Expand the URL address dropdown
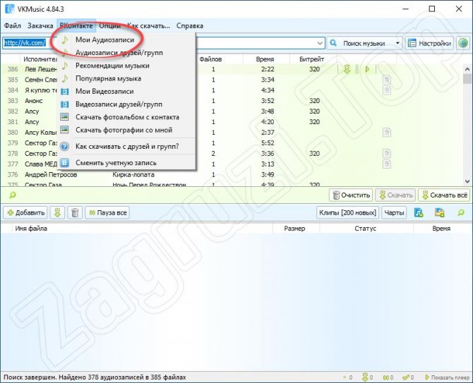 coord(320,44)
